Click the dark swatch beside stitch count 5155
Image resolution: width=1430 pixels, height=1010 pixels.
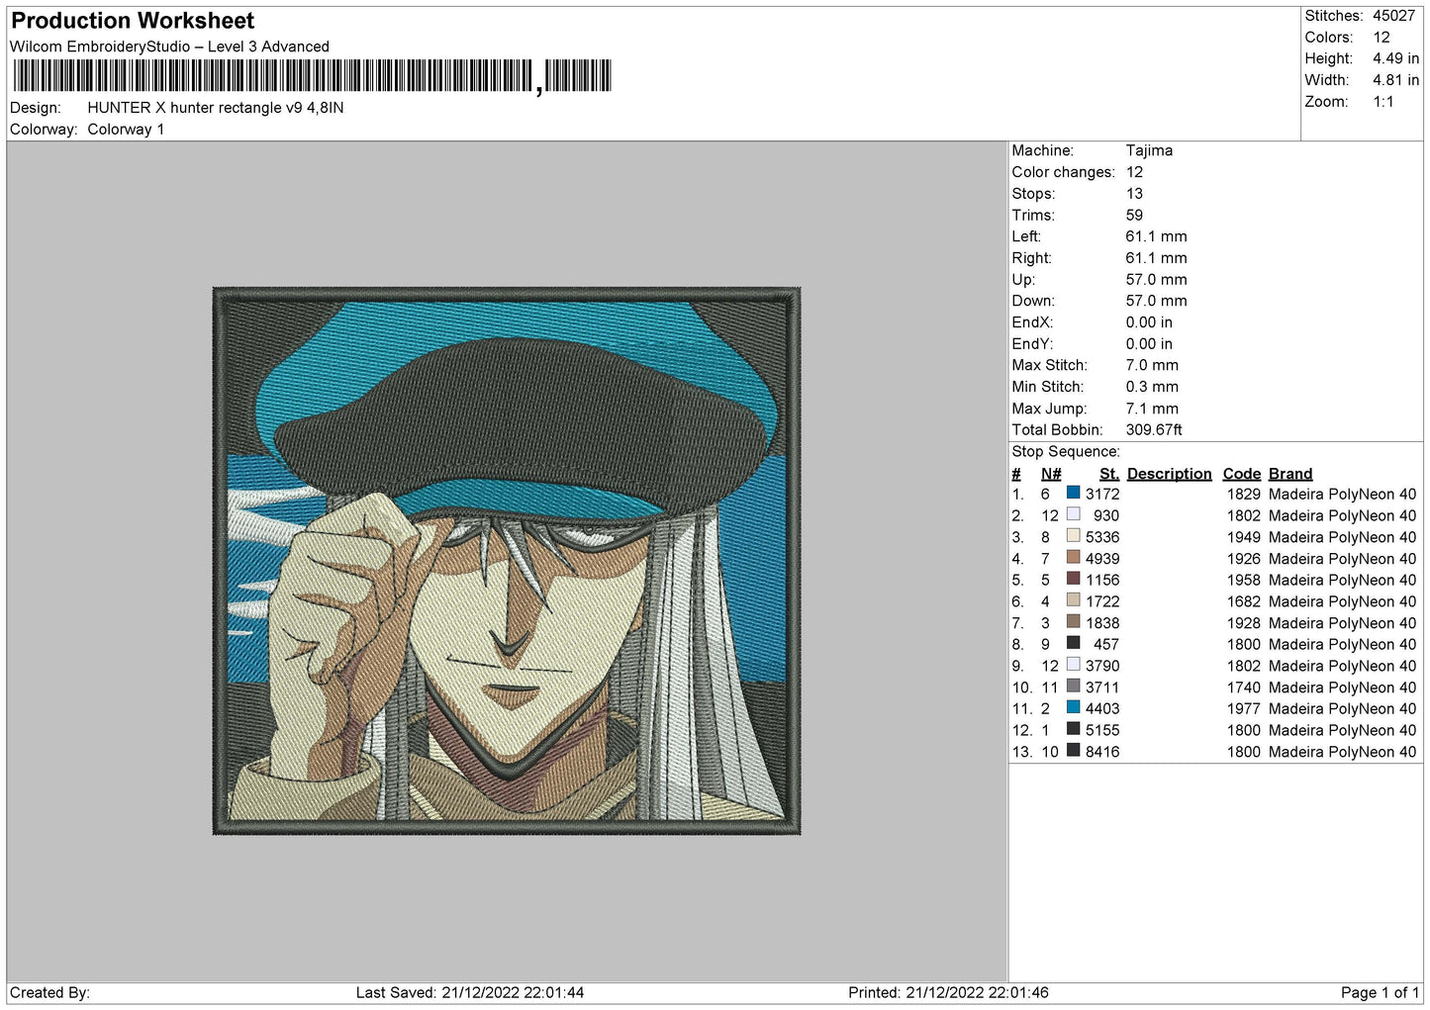pyautogui.click(x=1073, y=729)
